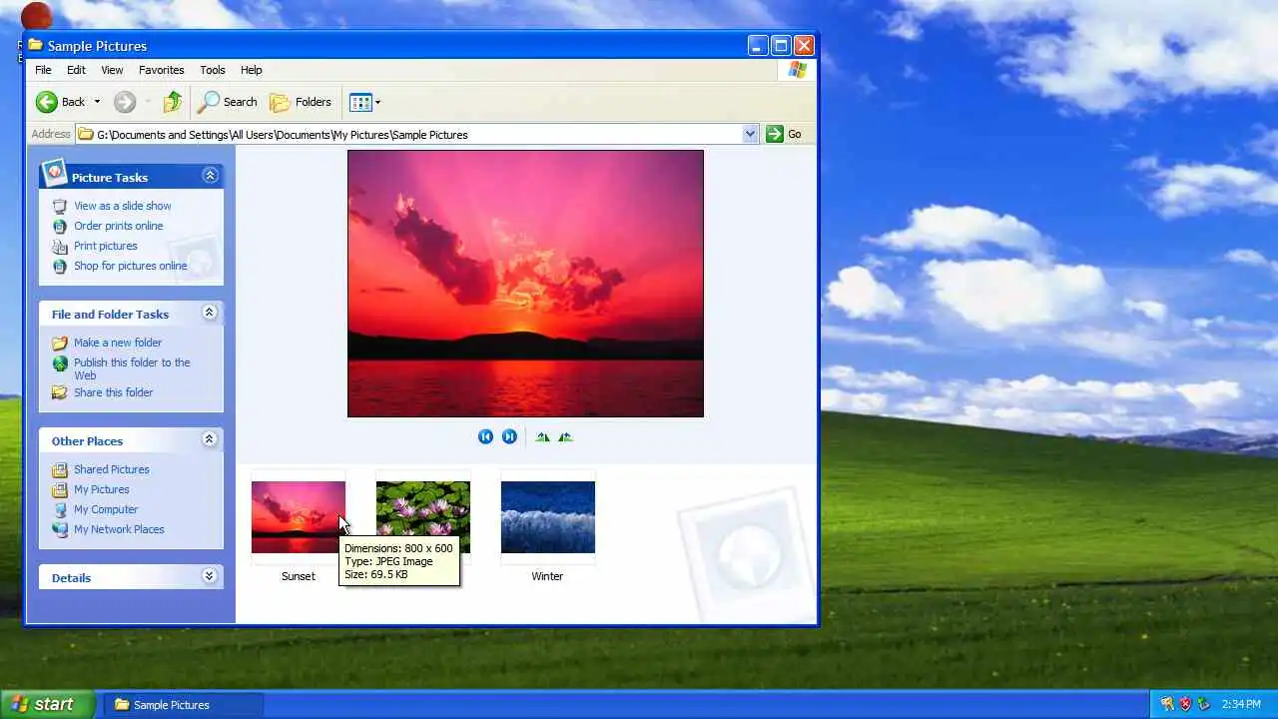Open the address bar dropdown arrow
1278x719 pixels.
click(x=750, y=134)
